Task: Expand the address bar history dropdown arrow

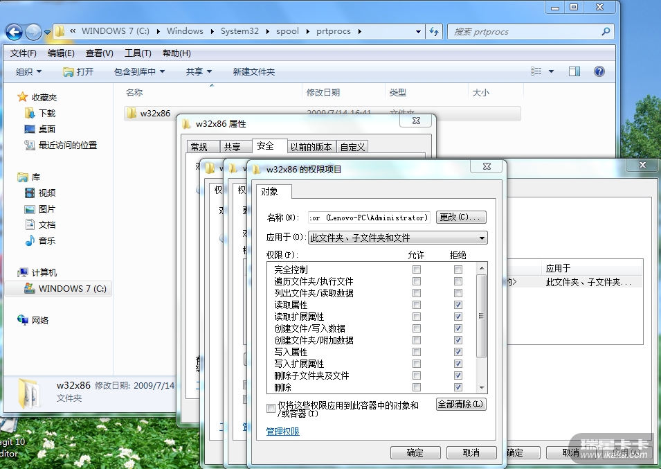Action: 418,31
